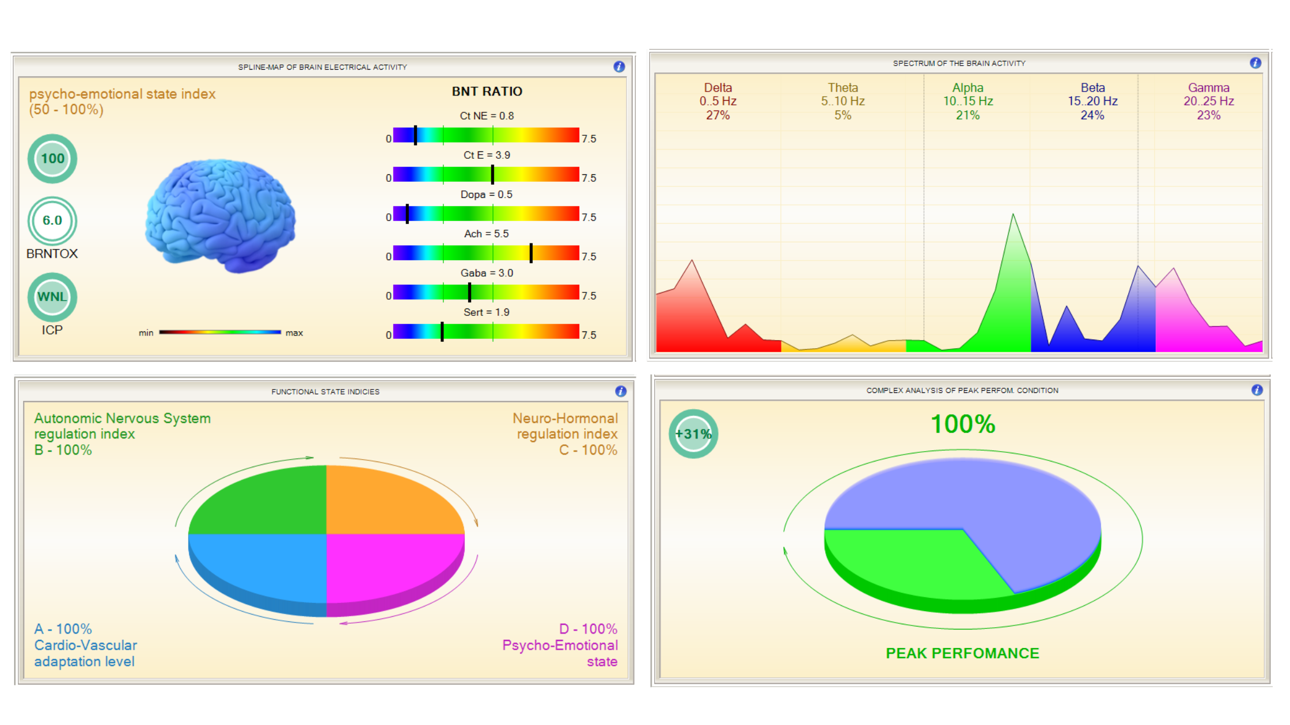Select the Alpha 10..15 Hz band label
Image resolution: width=1290 pixels, height=725 pixels.
(x=967, y=101)
